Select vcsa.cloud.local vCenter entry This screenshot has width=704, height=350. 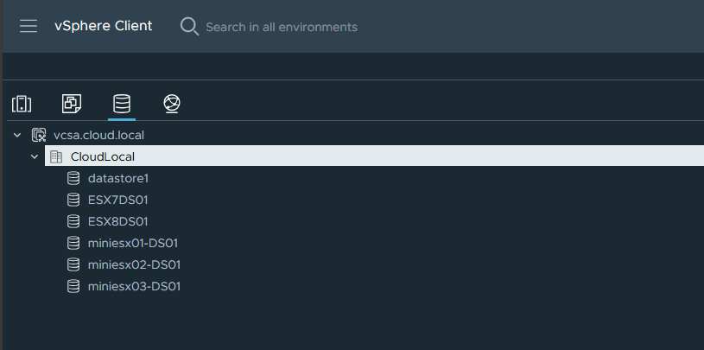point(98,135)
